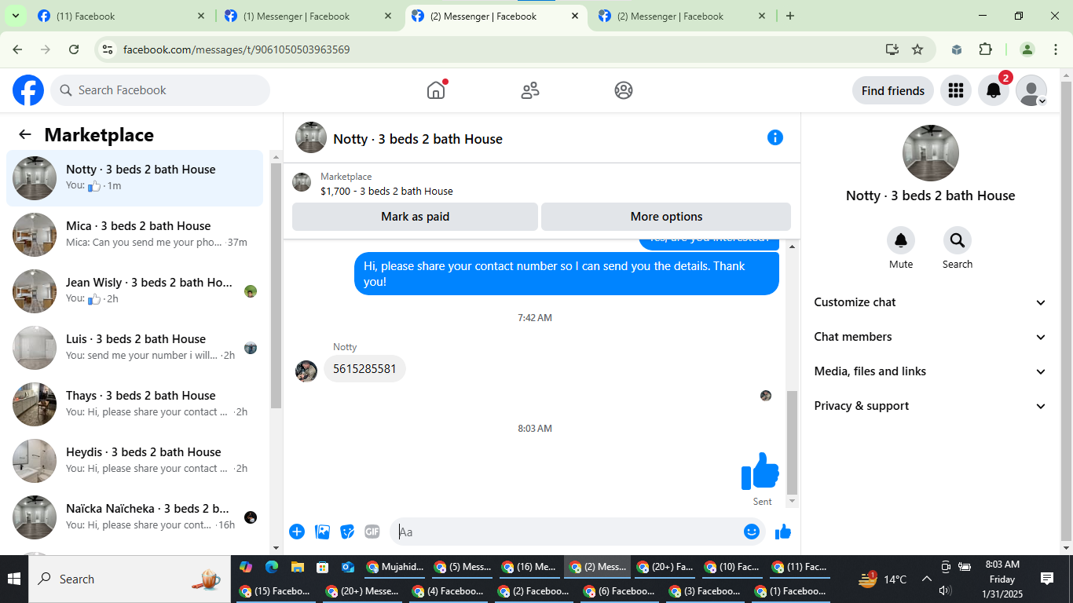Open the Facebook logo home link
The image size is (1073, 603).
coord(28,90)
